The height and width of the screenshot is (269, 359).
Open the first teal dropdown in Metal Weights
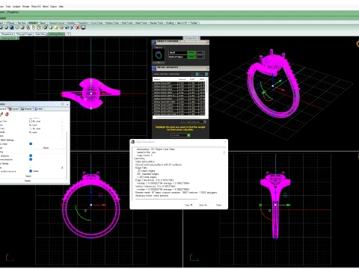point(197,74)
